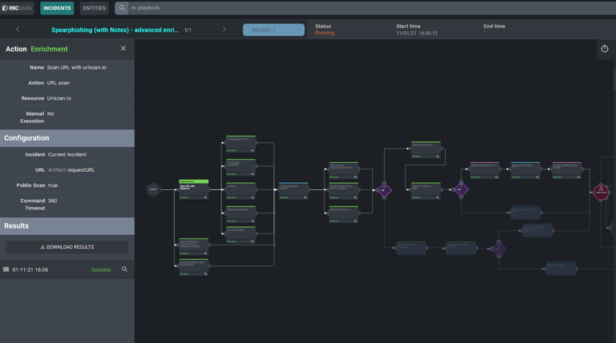The width and height of the screenshot is (616, 343).
Task: Click magnifier on Scan URL with urlscan.io node
Action: (204, 197)
